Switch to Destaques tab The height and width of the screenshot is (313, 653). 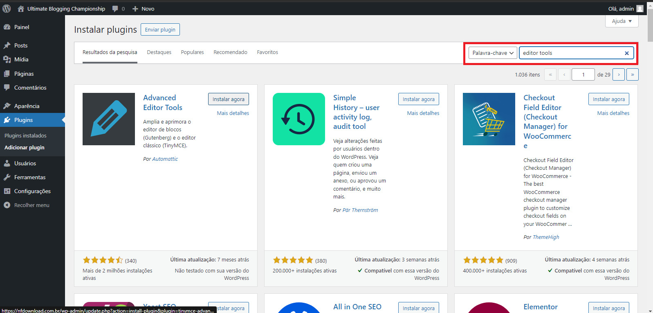[x=159, y=52]
